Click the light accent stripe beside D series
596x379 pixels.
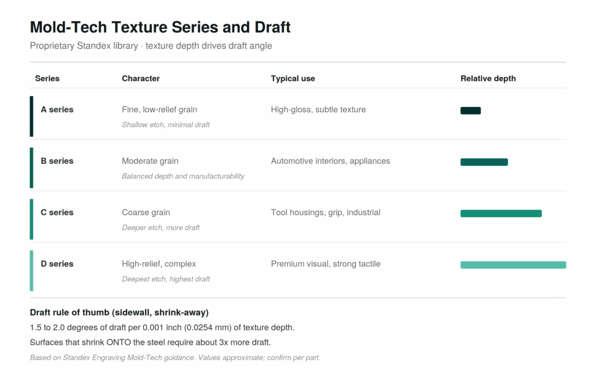[31, 271]
